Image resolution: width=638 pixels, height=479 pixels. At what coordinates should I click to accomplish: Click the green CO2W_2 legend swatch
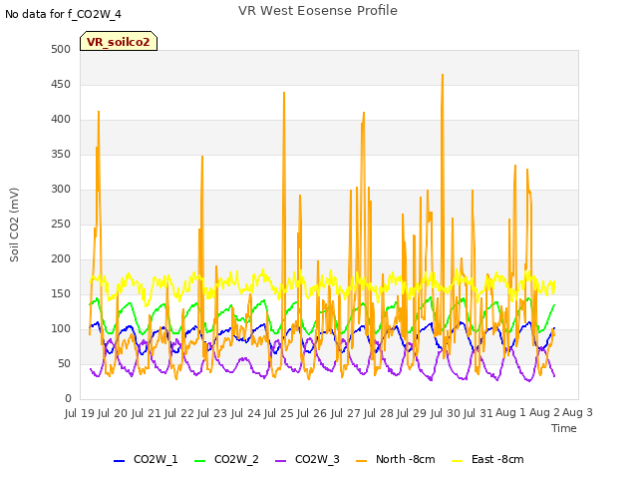199,461
